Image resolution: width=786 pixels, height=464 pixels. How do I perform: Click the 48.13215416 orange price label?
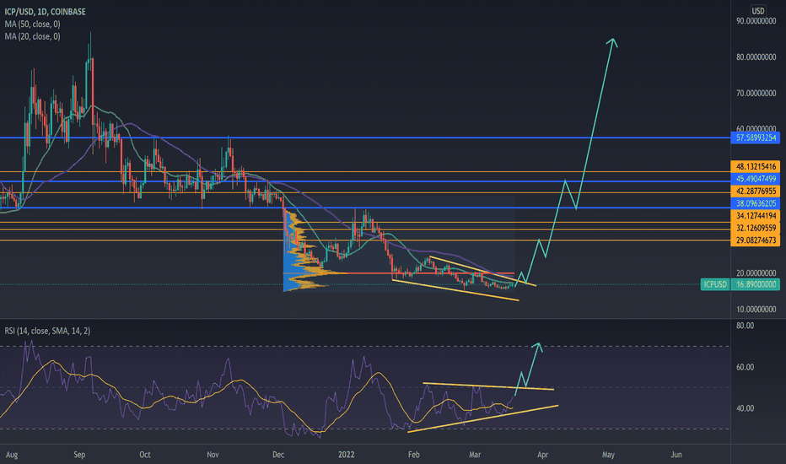pyautogui.click(x=756, y=166)
